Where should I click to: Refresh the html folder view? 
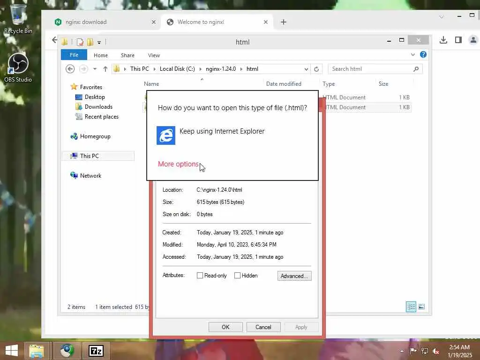click(316, 69)
